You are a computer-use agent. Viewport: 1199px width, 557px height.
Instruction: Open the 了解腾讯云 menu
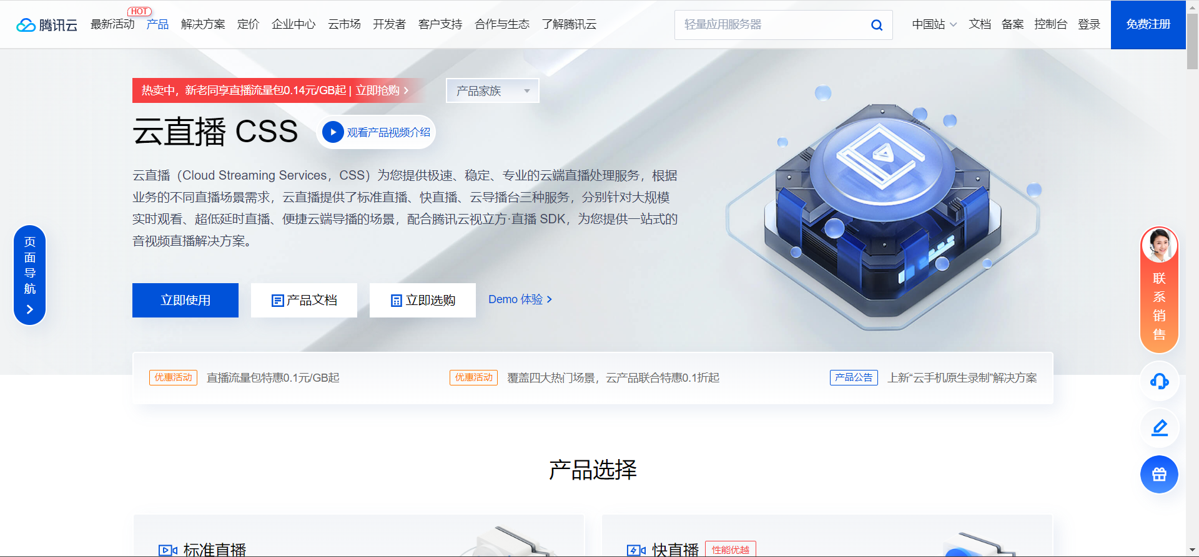[569, 24]
